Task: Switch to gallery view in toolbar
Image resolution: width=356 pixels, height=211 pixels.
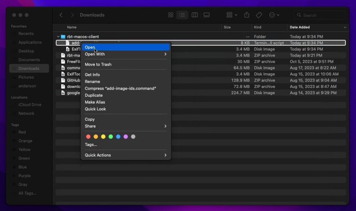Action: pyautogui.click(x=207, y=15)
